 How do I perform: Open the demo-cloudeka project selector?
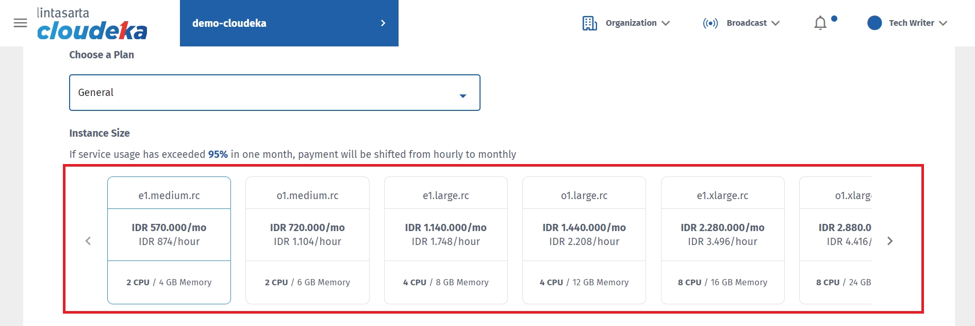(x=289, y=23)
